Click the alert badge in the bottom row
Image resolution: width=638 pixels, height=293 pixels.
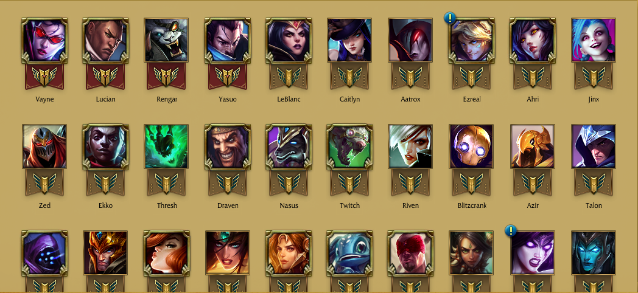[x=511, y=231]
